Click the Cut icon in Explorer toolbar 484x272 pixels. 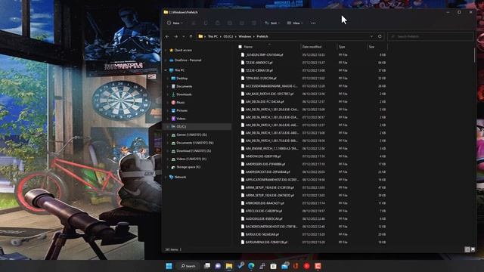(194, 23)
